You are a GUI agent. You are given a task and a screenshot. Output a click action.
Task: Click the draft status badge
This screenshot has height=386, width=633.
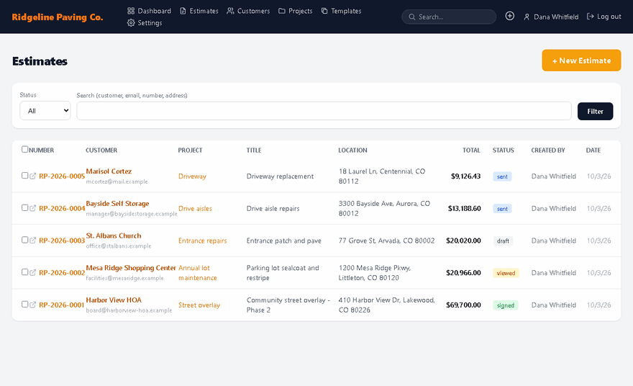pyautogui.click(x=503, y=241)
